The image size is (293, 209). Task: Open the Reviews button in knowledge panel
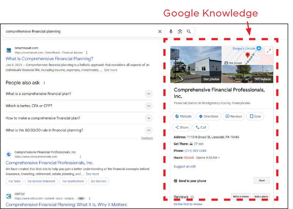(234, 116)
